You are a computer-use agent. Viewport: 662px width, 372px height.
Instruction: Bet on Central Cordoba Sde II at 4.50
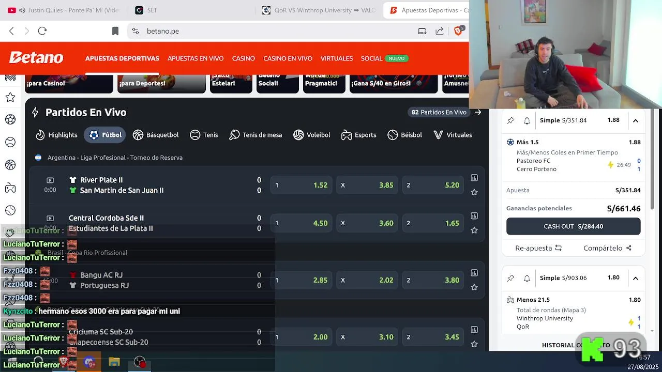coord(301,223)
